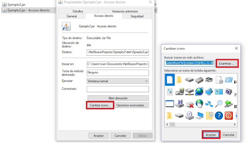Open the Ejecutar dropdown showing Ventana normal
This screenshot has height=143, width=247.
tap(118, 81)
